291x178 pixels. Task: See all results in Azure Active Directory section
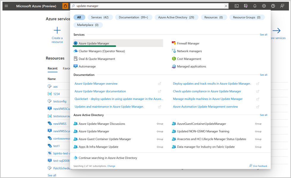[264, 115]
